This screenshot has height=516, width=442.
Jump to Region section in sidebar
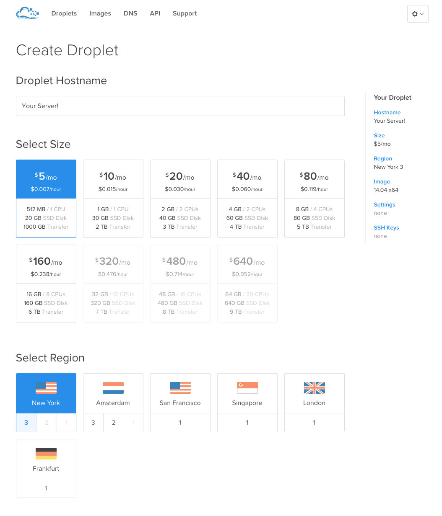383,158
